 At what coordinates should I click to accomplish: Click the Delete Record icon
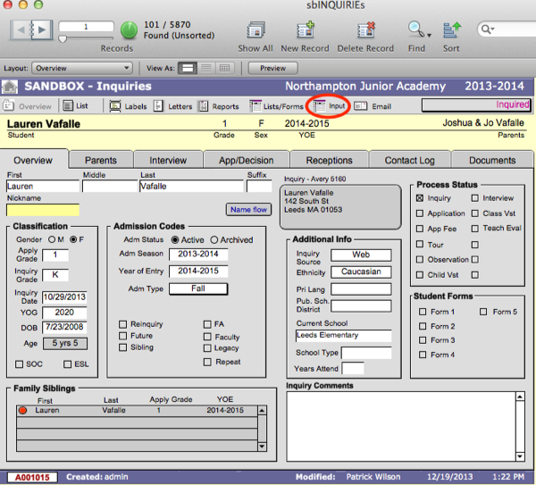point(365,31)
